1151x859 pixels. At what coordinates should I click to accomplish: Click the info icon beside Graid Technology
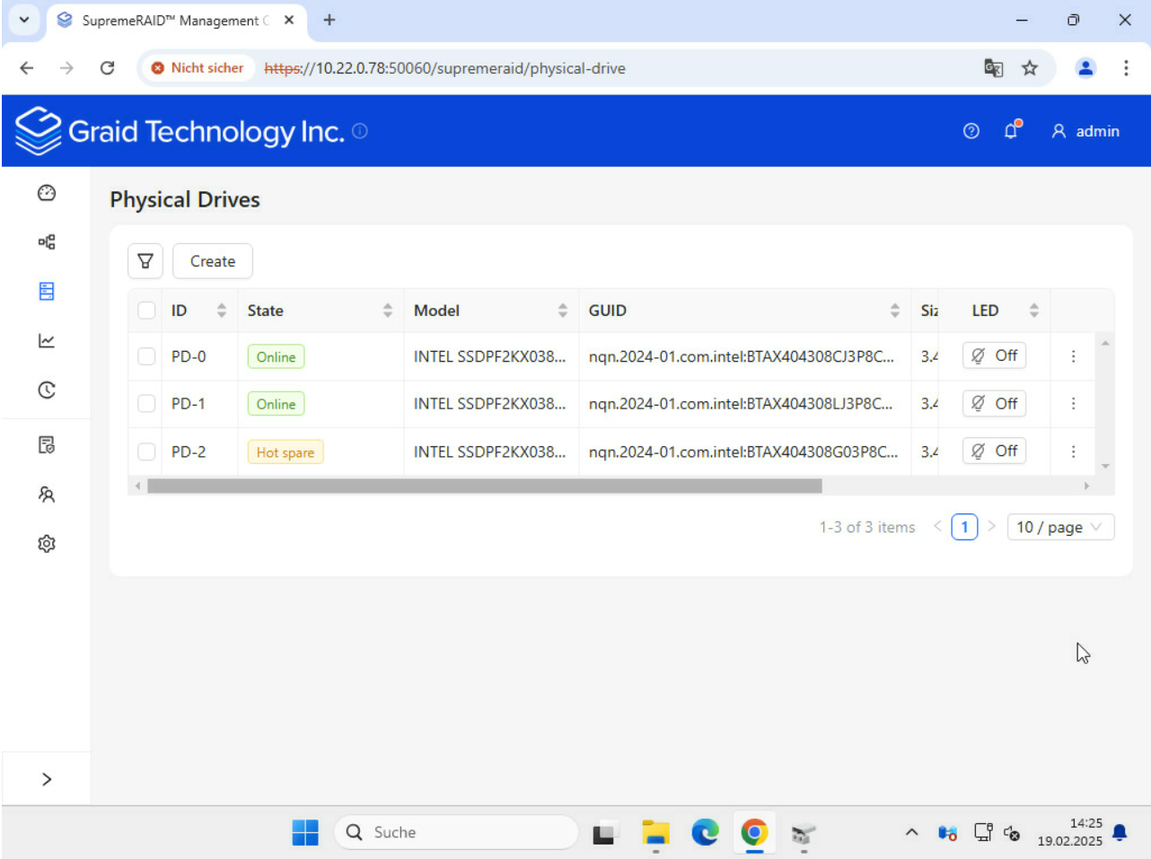(x=360, y=130)
